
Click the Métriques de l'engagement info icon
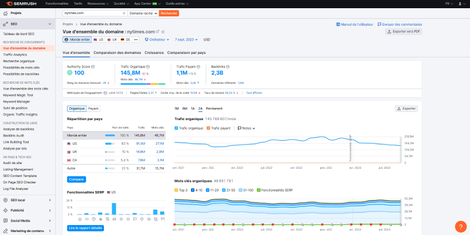point(105,93)
